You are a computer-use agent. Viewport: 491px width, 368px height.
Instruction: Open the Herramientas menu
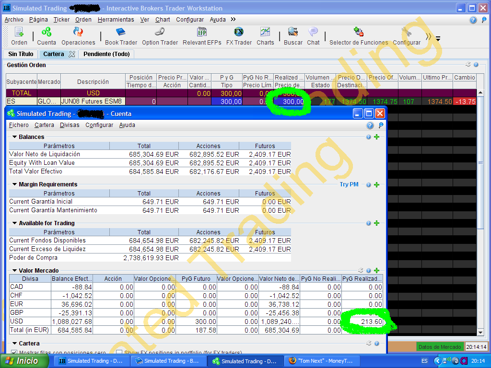tap(116, 19)
